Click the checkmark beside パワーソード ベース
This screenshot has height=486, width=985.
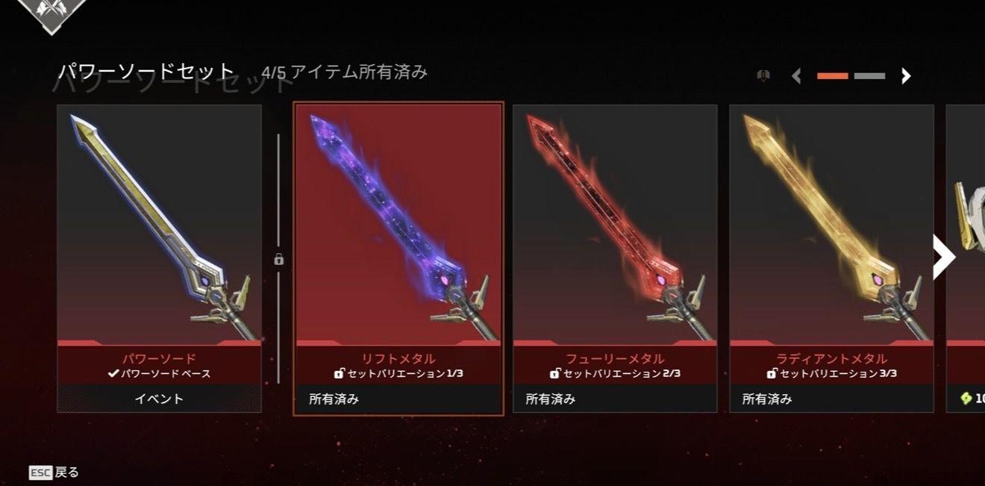tap(113, 373)
